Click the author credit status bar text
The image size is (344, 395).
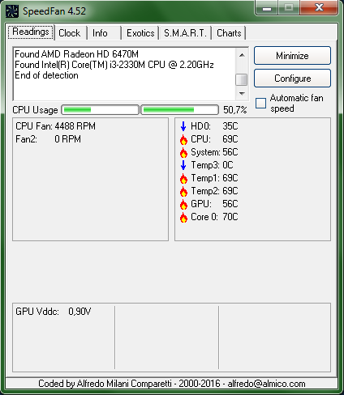[172, 384]
